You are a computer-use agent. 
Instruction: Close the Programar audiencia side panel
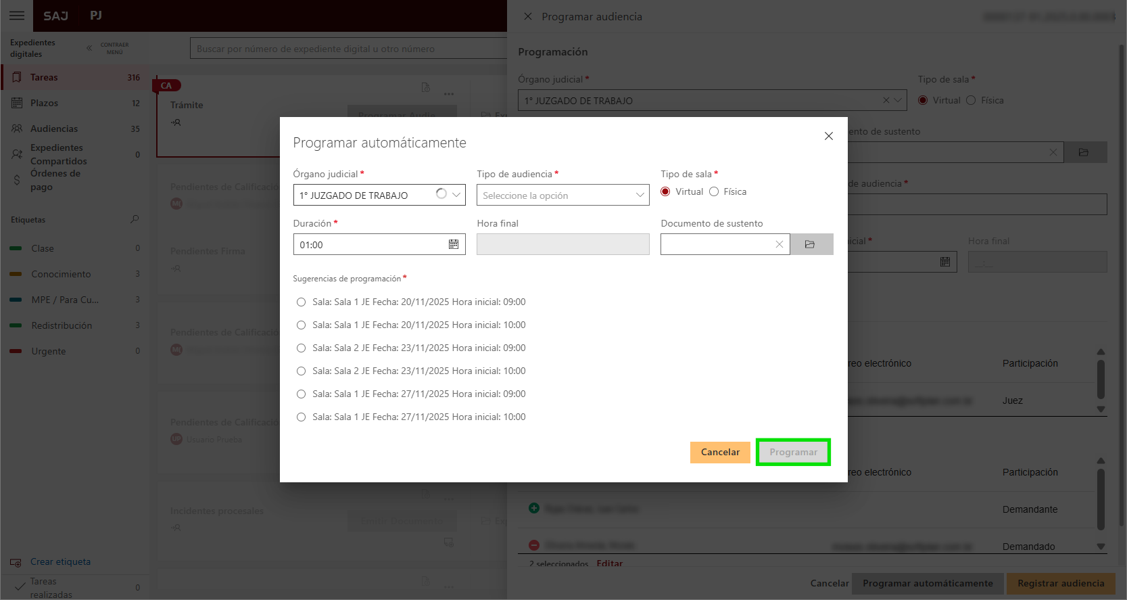coord(528,16)
